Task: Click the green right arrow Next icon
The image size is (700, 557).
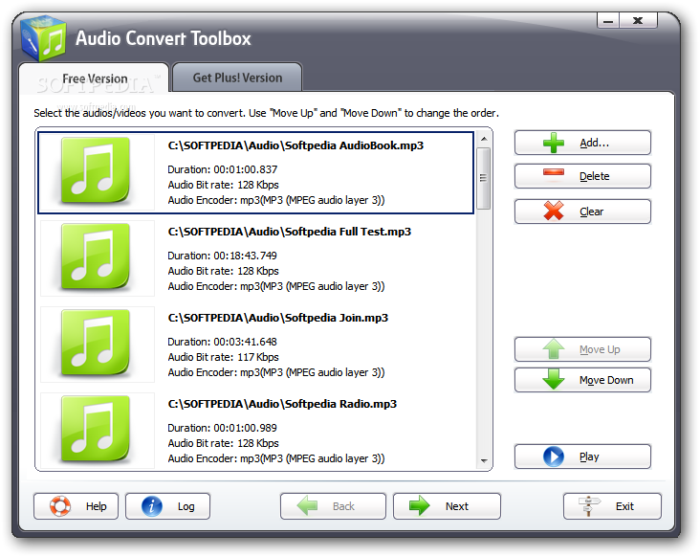Action: [x=419, y=505]
